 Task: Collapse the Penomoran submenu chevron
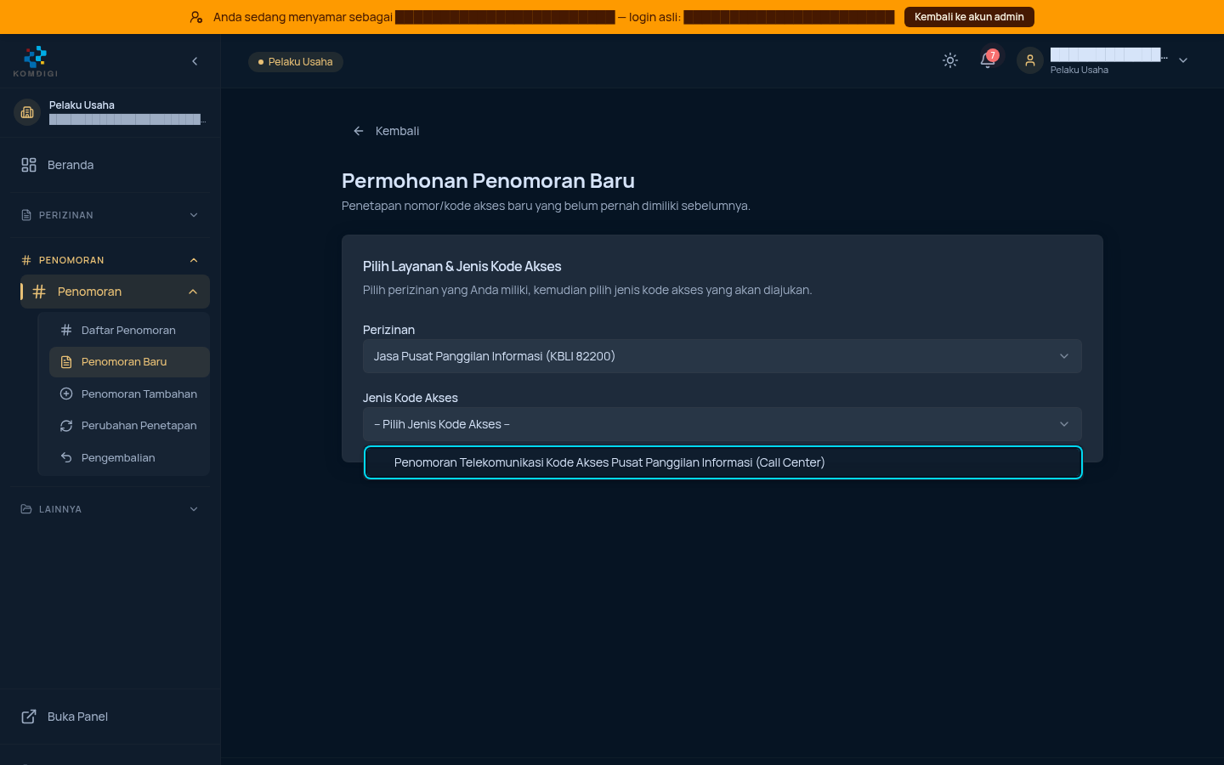tap(193, 292)
